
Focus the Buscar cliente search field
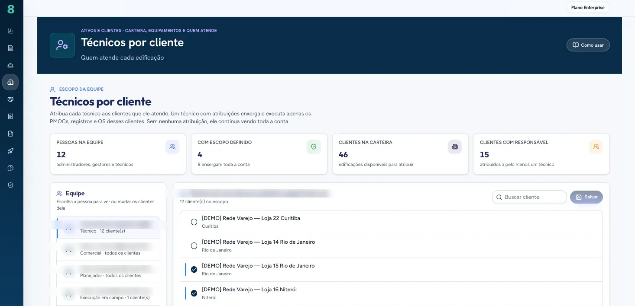pos(529,197)
